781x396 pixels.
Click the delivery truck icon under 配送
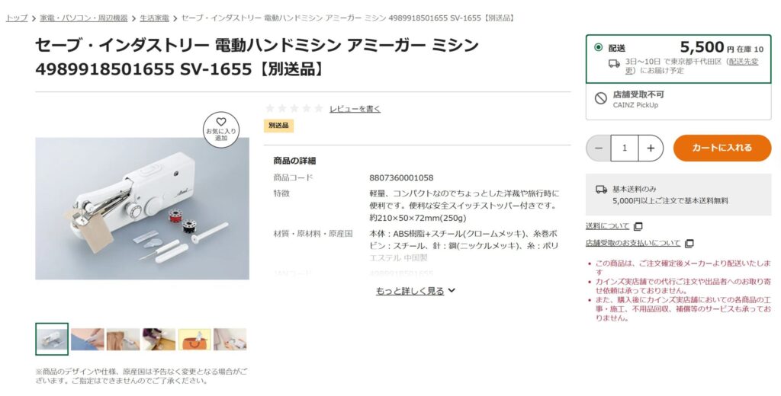614,64
